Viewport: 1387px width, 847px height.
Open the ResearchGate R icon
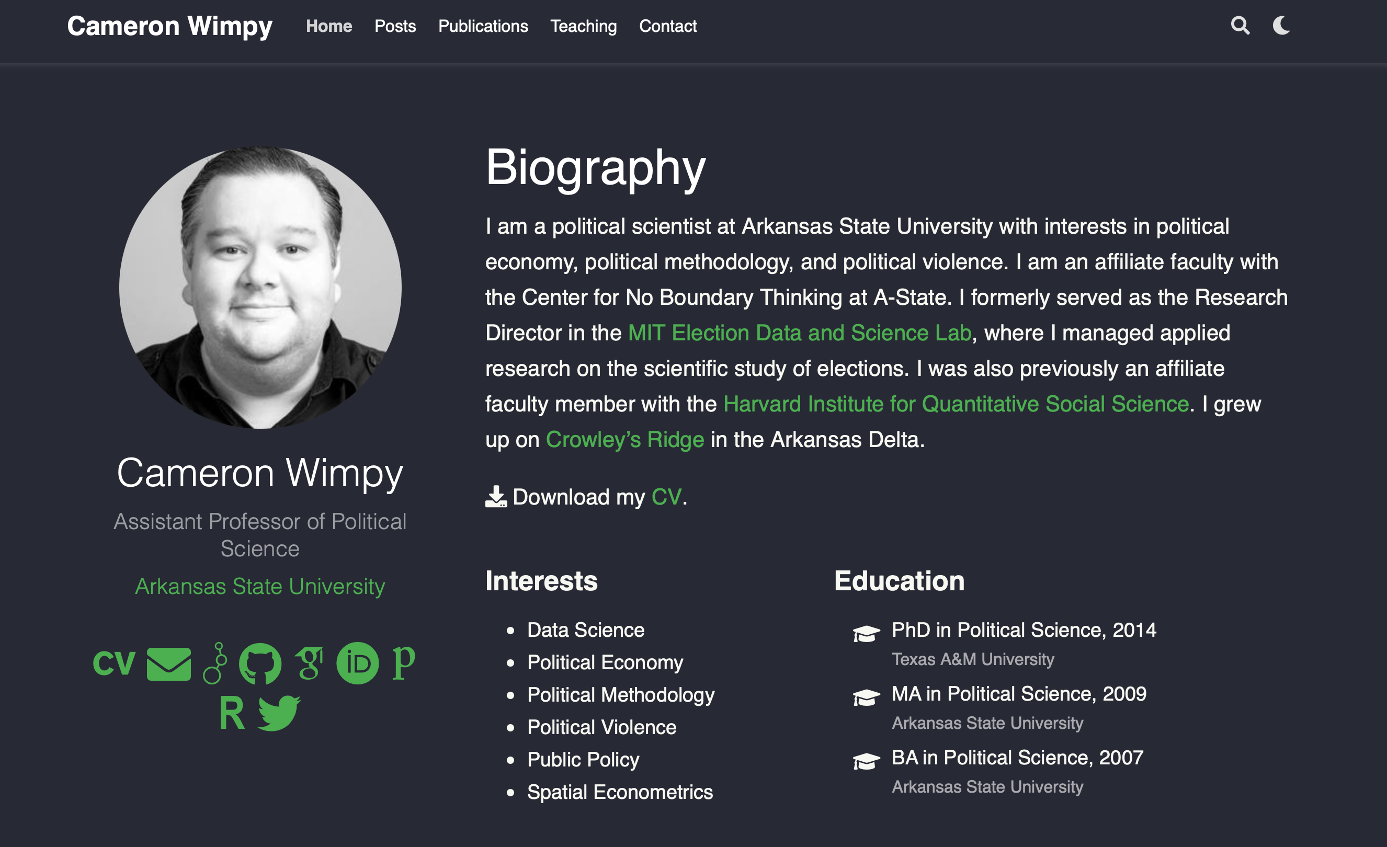pos(231,713)
